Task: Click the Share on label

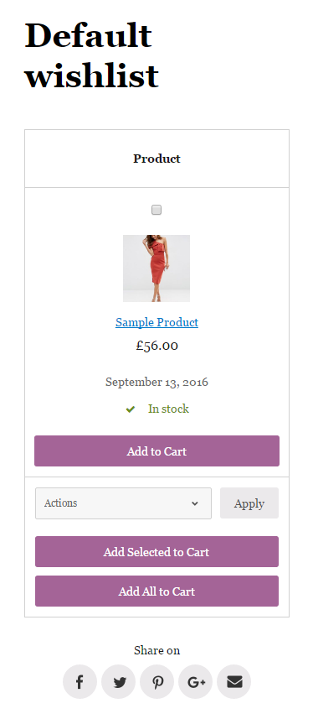Action: [x=157, y=650]
